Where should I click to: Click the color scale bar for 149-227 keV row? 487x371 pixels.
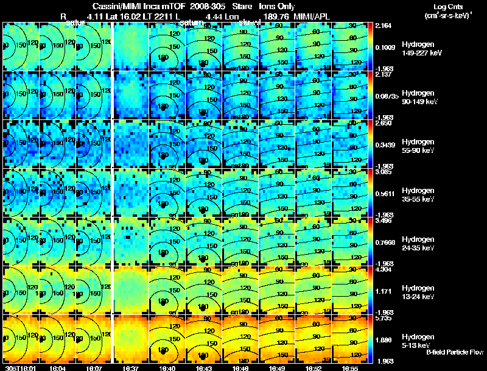coord(370,47)
